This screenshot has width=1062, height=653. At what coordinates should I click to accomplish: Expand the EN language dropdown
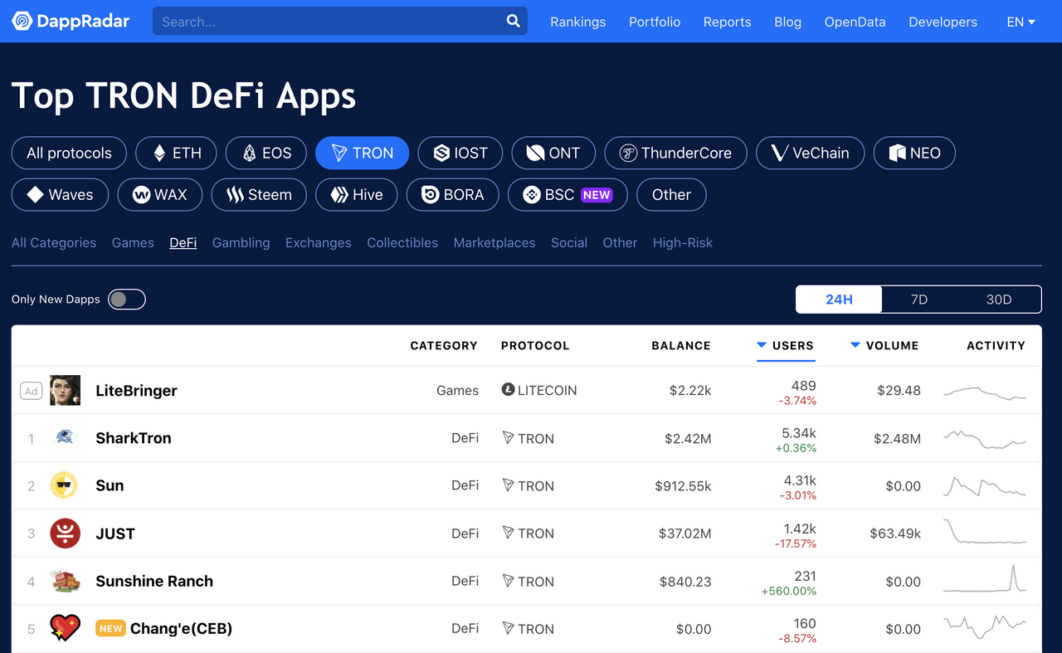(x=1021, y=22)
